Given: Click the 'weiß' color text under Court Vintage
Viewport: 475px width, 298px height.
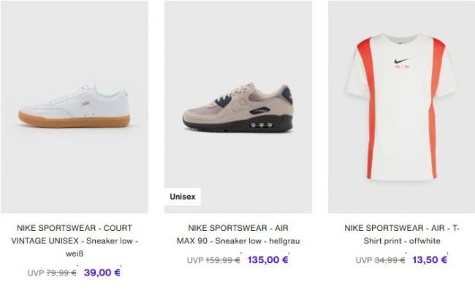Looking at the screenshot, I should [x=75, y=254].
